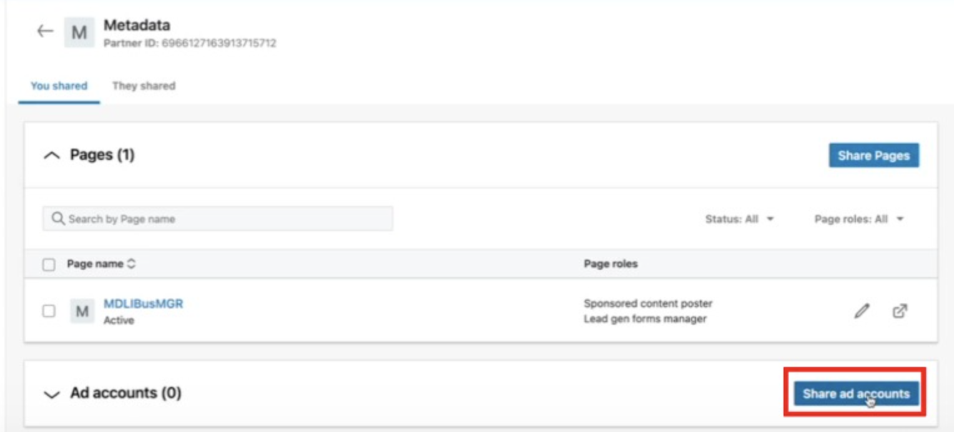
Task: Open the Page roles: All dropdown
Action: (x=859, y=219)
